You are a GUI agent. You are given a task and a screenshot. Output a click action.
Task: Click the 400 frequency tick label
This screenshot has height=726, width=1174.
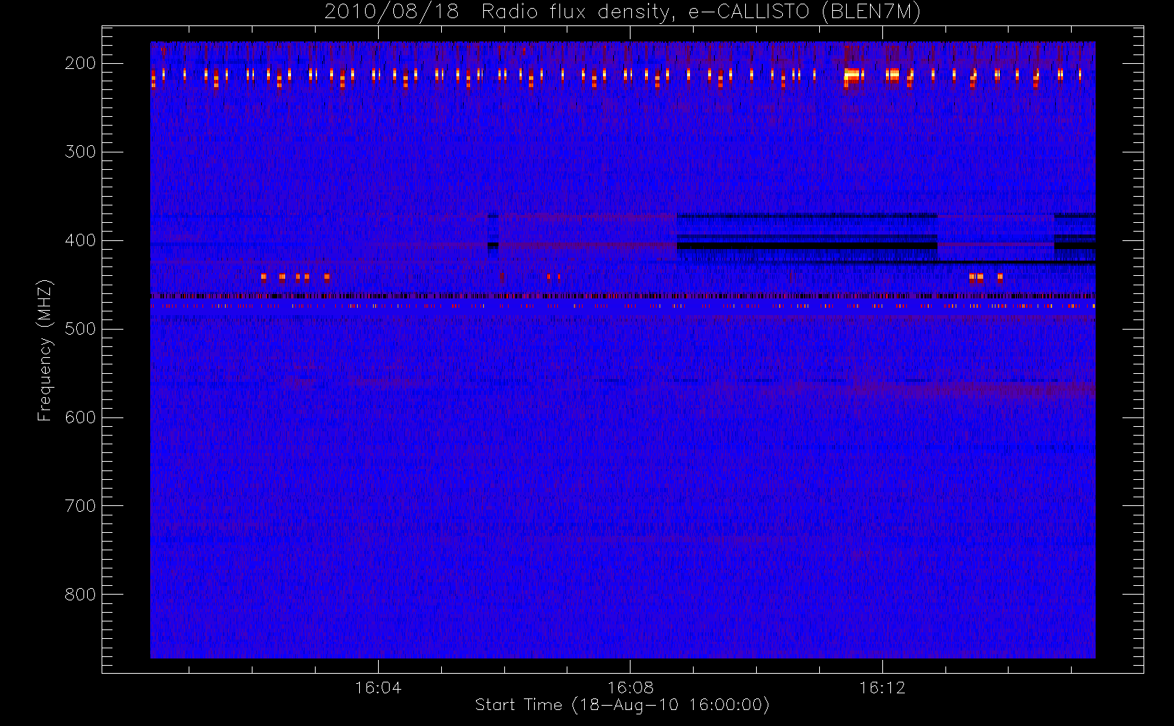pos(80,240)
